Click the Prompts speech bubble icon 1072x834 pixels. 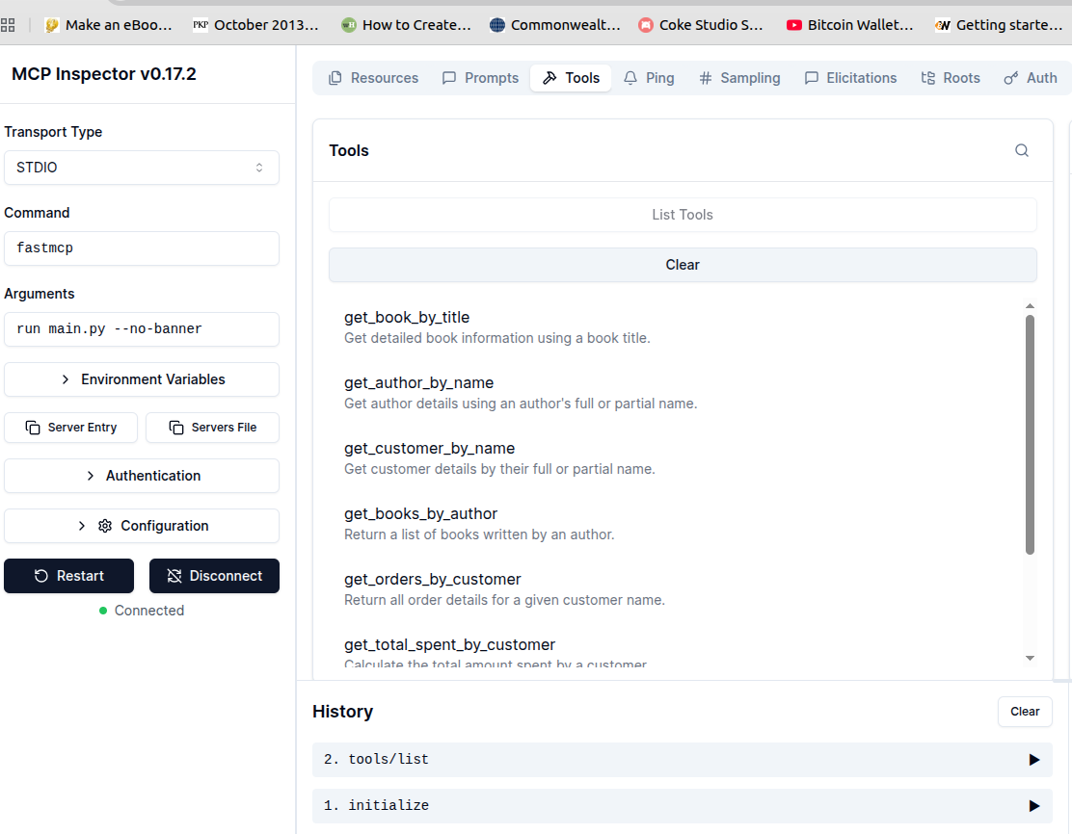coord(449,78)
